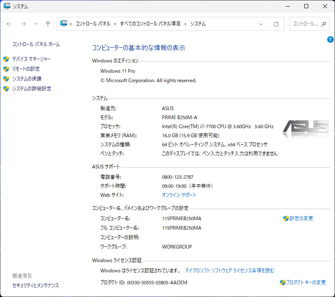Open リモートの設定
The image size is (335, 297).
click(x=26, y=69)
